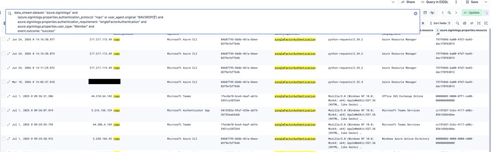
Task: Open the calendar date quick menu
Action: pyautogui.click(x=426, y=13)
